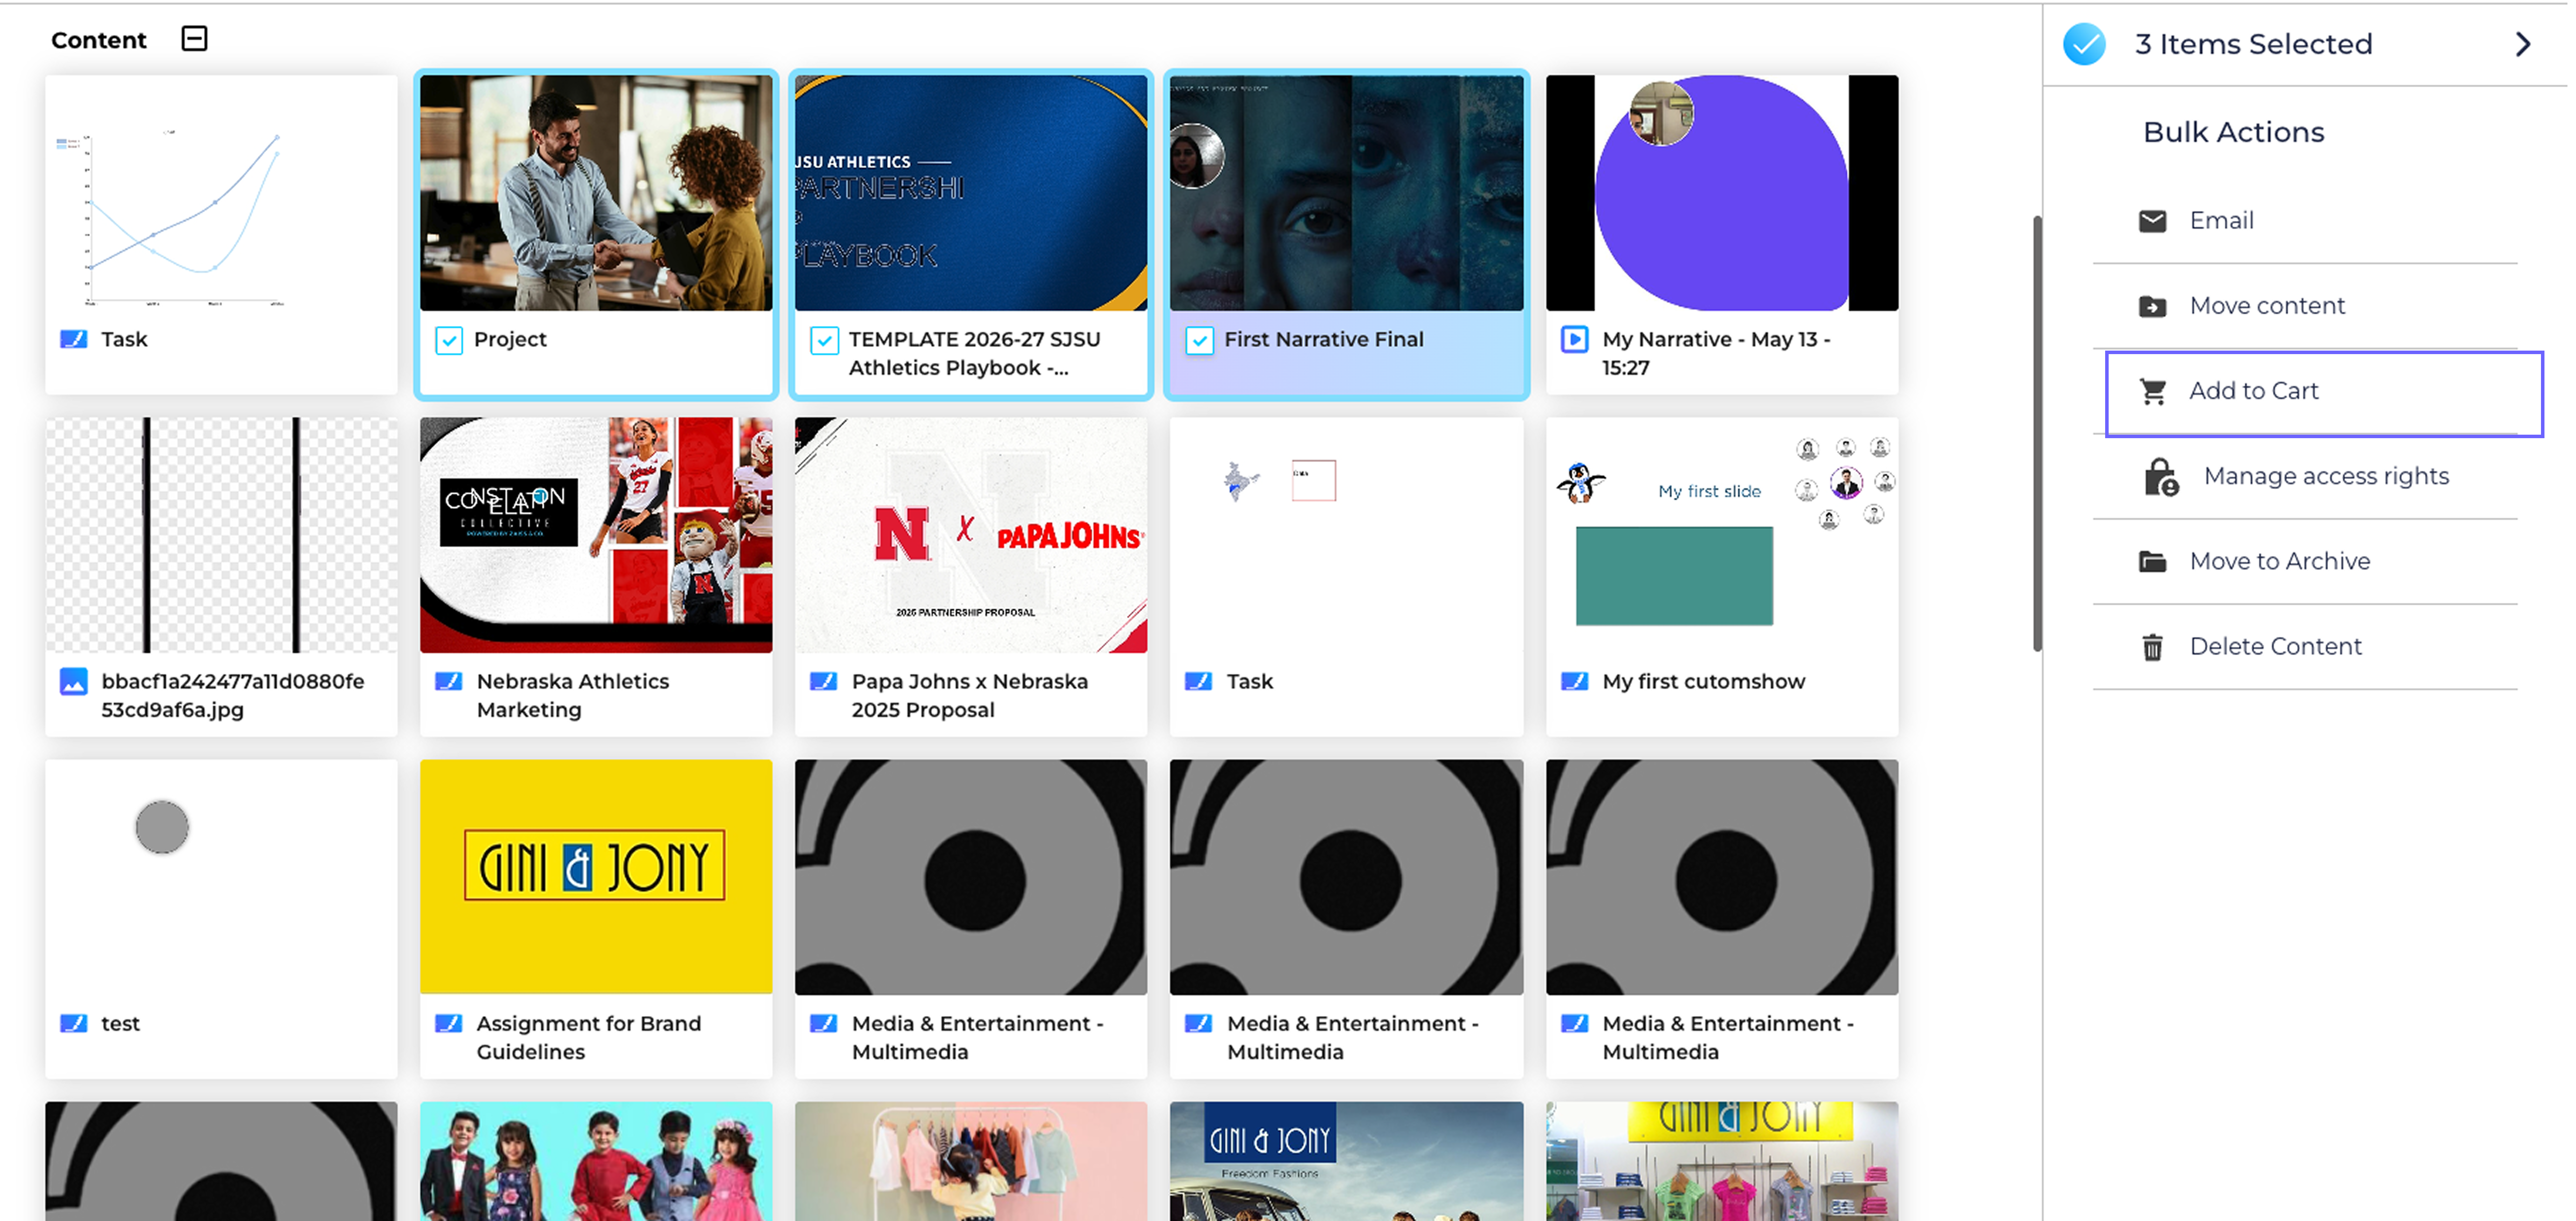
Task: Open the thumbnail of children in party outfits
Action: coord(596,1161)
